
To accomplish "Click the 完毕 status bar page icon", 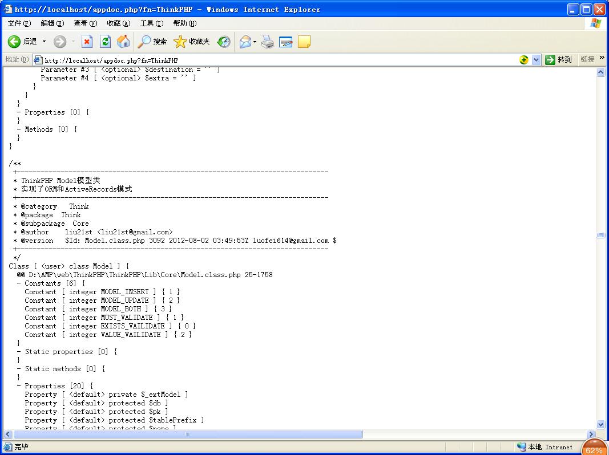I will tap(8, 447).
